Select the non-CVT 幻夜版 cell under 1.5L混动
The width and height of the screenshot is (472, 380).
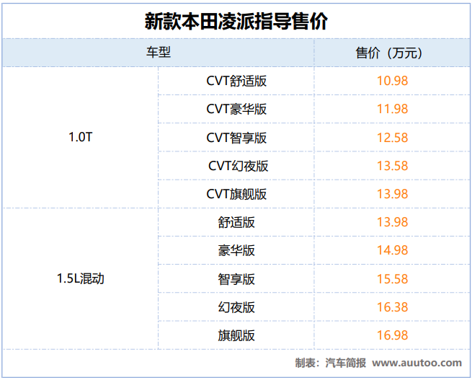pyautogui.click(x=236, y=307)
